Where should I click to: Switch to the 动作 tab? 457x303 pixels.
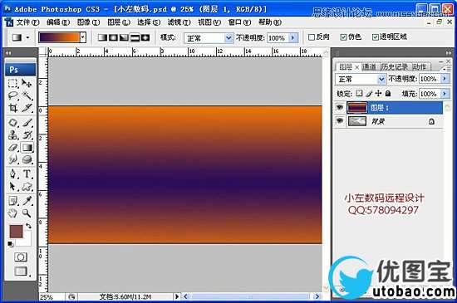419,67
